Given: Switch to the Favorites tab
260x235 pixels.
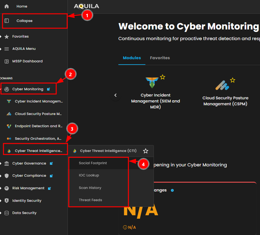Looking at the screenshot, I should click(160, 58).
